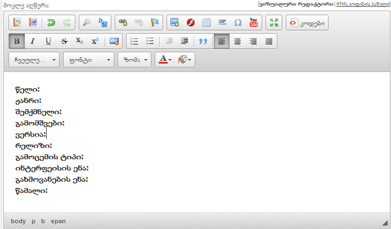Image resolution: width=391 pixels, height=229 pixels.
Task: Click the YouTube embed icon
Action: [253, 23]
